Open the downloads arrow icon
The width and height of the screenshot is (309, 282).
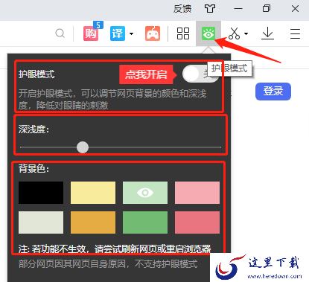coord(267,33)
